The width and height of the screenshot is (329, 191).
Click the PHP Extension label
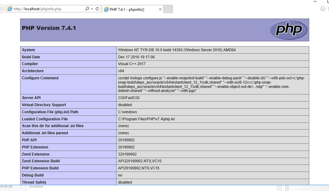click(x=35, y=147)
